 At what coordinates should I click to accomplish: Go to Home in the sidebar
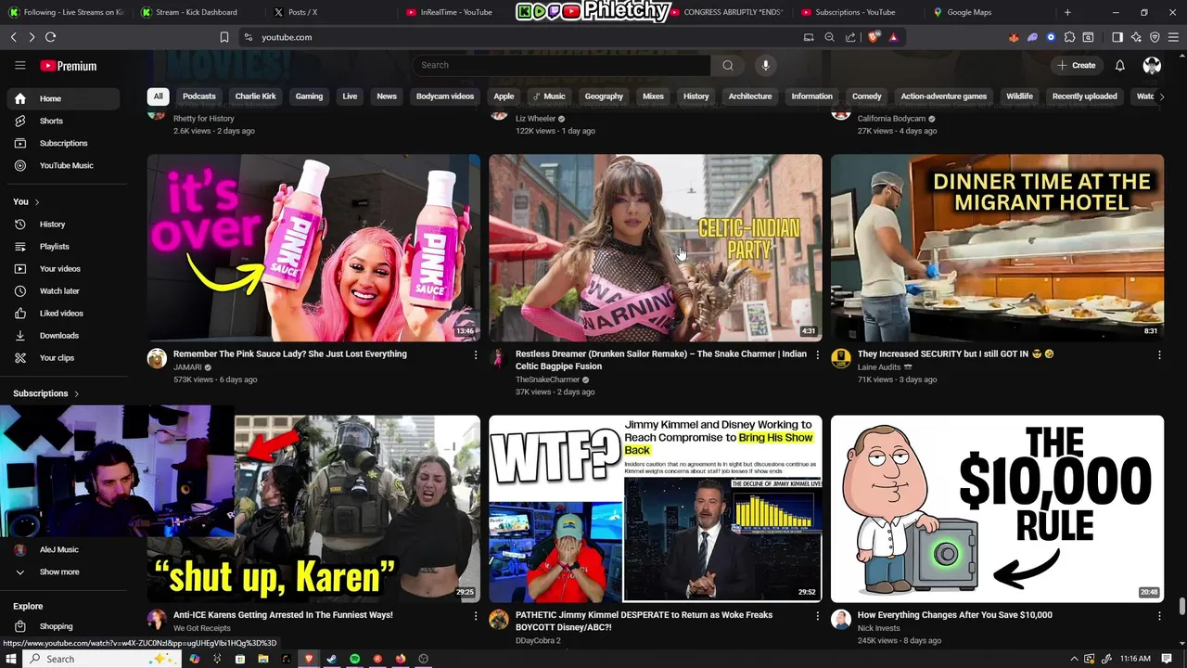[63, 98]
